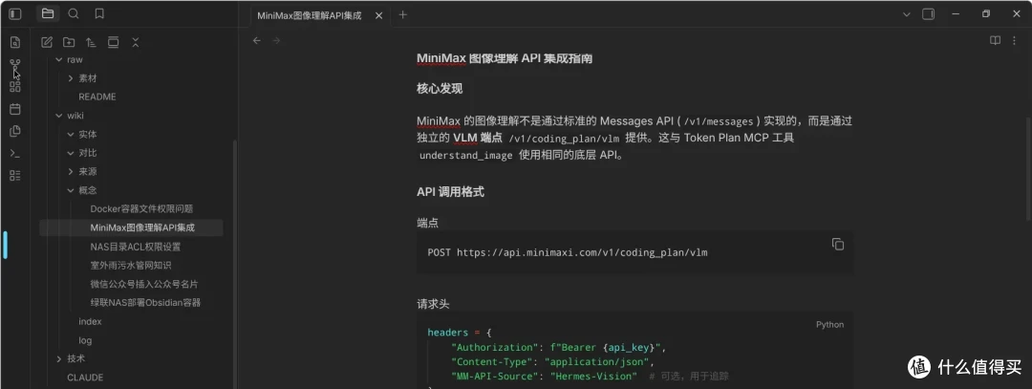Screen dimensions: 1032x389
Task: Click the file explorer vertical scrollbar
Action: [x=236, y=263]
